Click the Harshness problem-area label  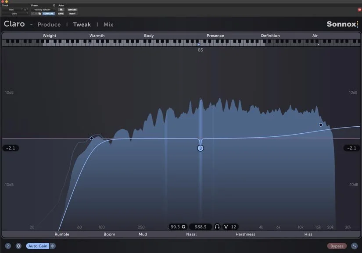pyautogui.click(x=245, y=234)
